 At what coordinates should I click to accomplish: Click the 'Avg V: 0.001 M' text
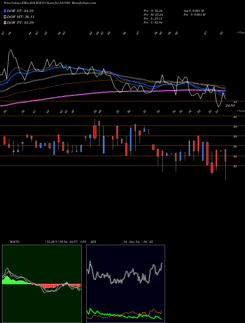click(x=194, y=11)
